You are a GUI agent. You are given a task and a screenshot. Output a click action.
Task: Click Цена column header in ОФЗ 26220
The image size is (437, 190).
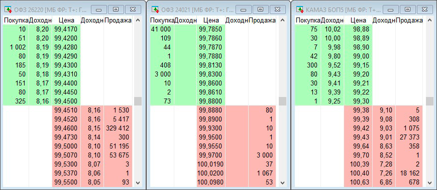coord(67,20)
